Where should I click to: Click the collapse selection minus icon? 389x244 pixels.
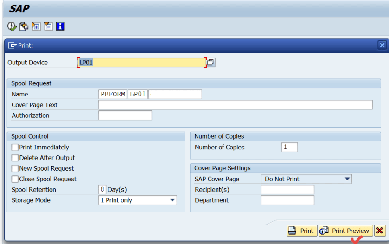(48, 26)
